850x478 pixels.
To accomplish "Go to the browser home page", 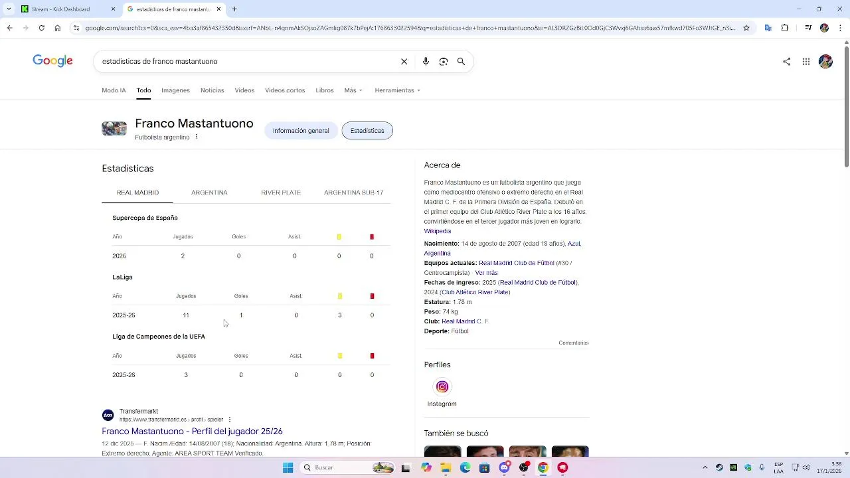I will 58,28.
